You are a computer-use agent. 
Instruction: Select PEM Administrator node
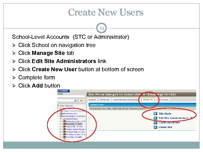(x=70, y=113)
